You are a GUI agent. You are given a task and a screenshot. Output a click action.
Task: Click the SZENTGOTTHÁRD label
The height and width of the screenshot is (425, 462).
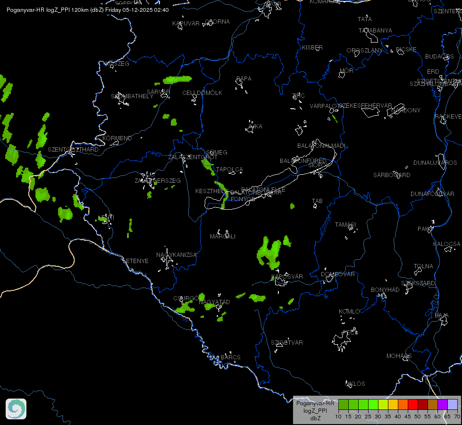tap(73, 150)
